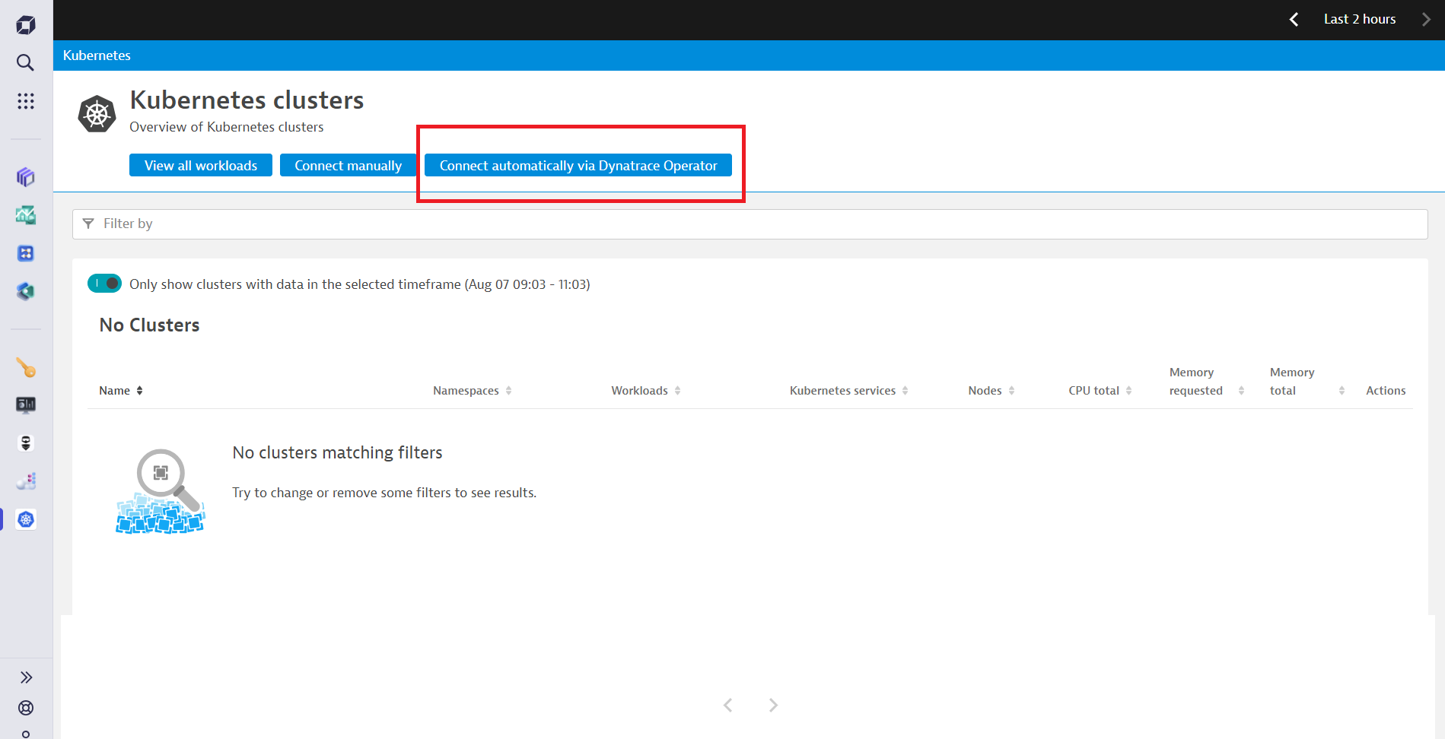Go to next table page

tap(773, 706)
